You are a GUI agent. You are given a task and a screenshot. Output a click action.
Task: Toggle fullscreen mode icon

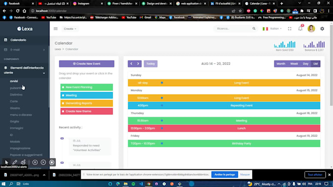290,29
